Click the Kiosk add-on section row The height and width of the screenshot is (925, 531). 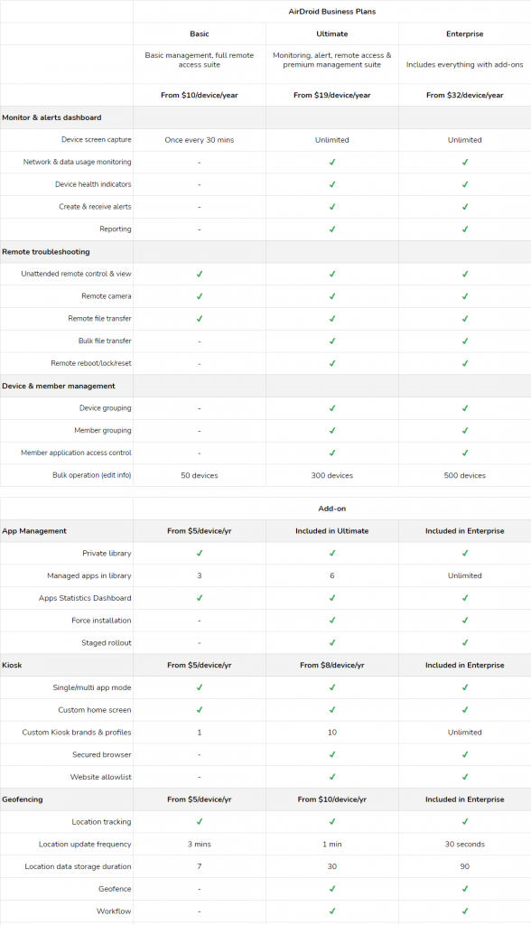(265, 665)
